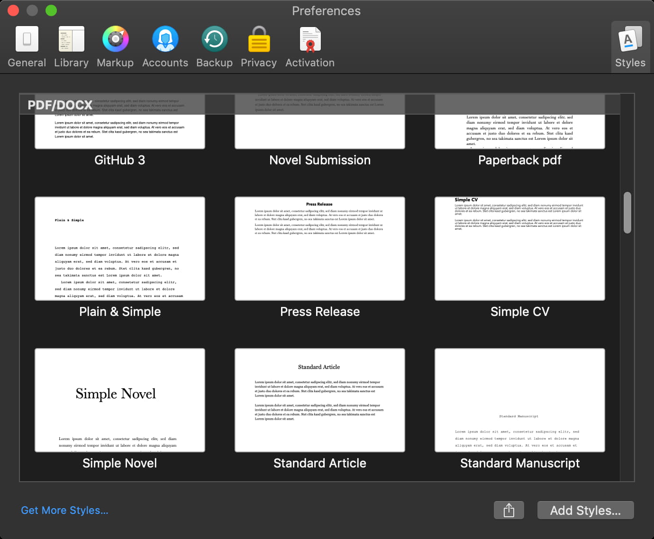Open the Backup preferences pane
This screenshot has width=654, height=539.
coord(214,47)
